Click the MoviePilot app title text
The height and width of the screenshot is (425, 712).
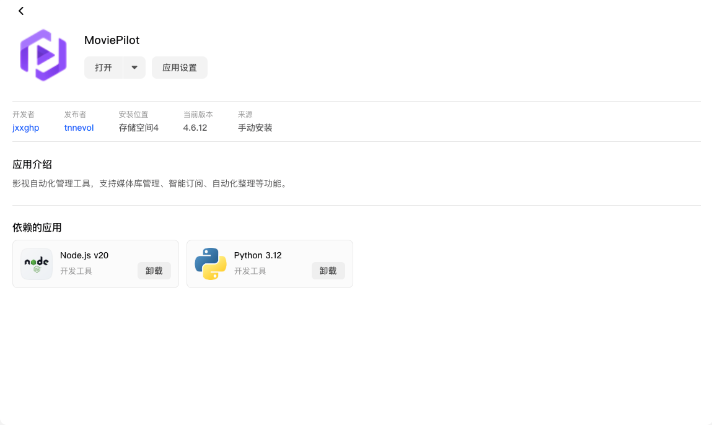tap(112, 40)
